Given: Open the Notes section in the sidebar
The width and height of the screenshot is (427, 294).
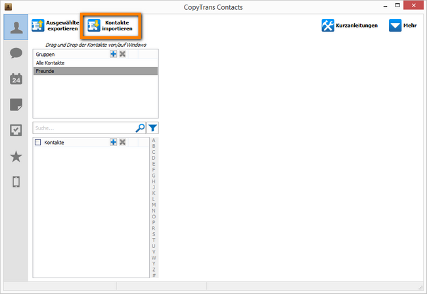Looking at the screenshot, I should [16, 105].
